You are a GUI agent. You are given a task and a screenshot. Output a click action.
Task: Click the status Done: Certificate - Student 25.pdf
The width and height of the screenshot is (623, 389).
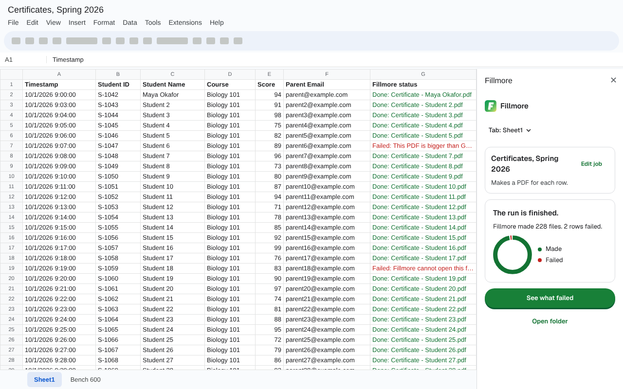pyautogui.click(x=423, y=339)
